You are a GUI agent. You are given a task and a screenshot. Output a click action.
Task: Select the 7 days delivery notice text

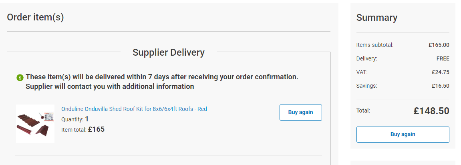coord(162,77)
